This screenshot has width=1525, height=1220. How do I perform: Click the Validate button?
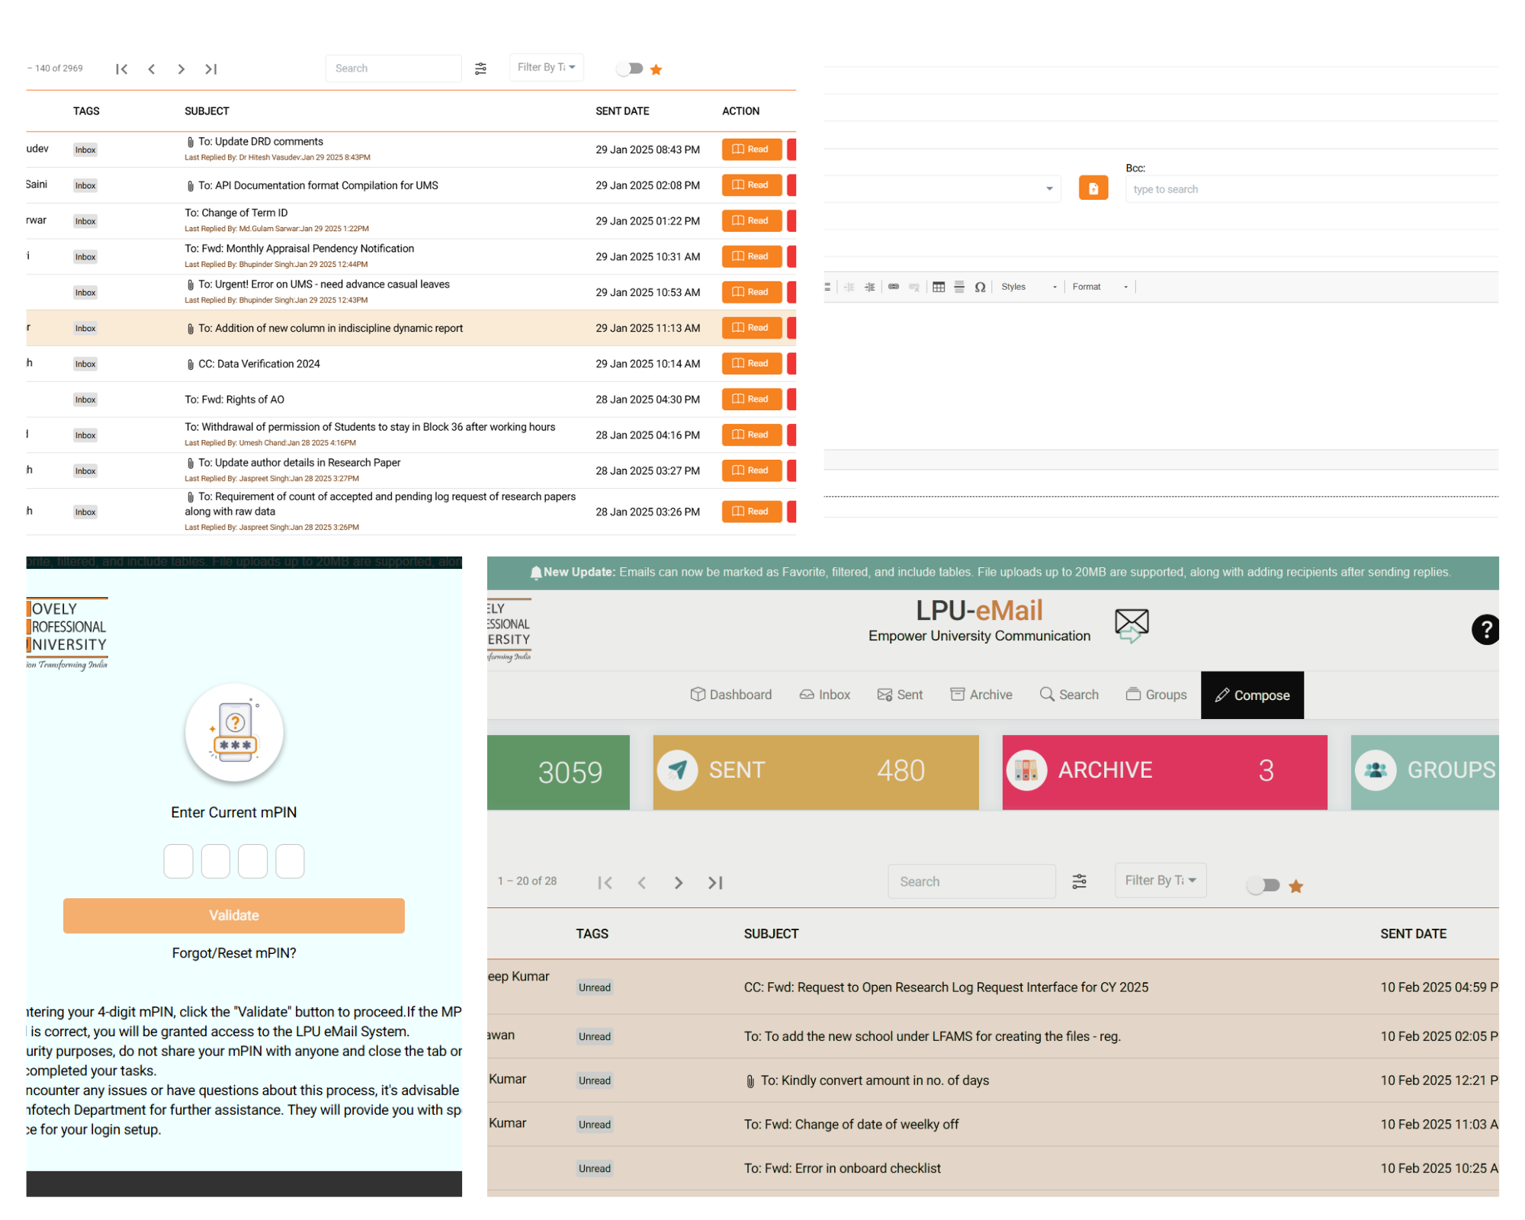tap(234, 915)
